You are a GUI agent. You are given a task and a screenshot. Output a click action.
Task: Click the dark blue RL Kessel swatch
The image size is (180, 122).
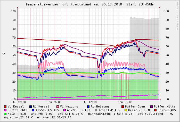30,106
